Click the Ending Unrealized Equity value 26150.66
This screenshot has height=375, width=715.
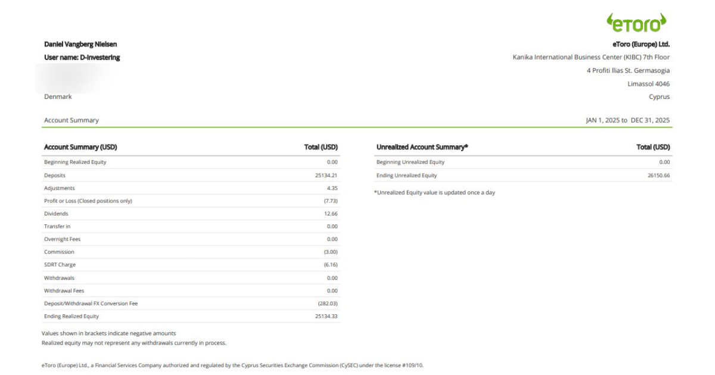(658, 176)
